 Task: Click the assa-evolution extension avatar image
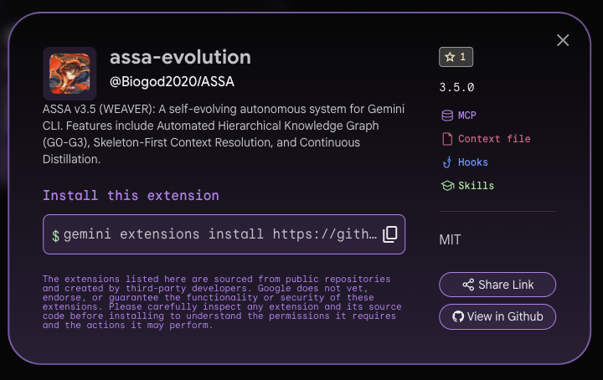coord(70,74)
